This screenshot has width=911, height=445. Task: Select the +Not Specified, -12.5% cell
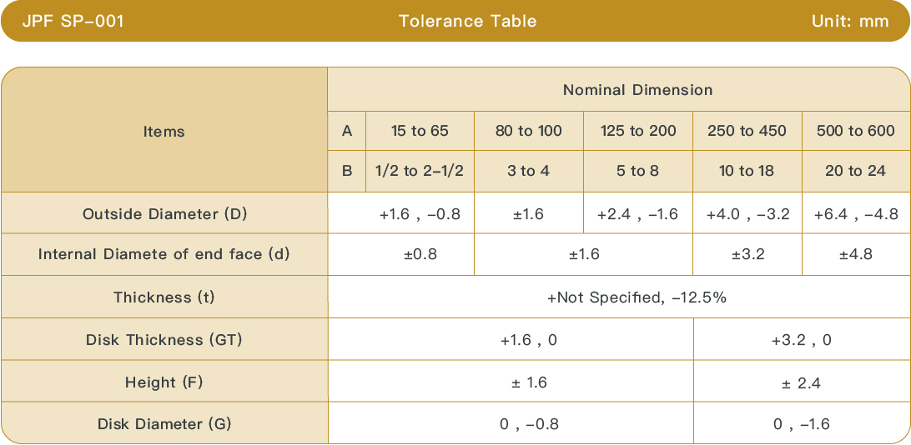[637, 297]
